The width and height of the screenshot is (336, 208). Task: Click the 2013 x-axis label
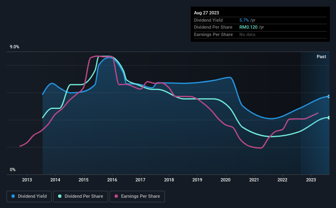click(27, 180)
